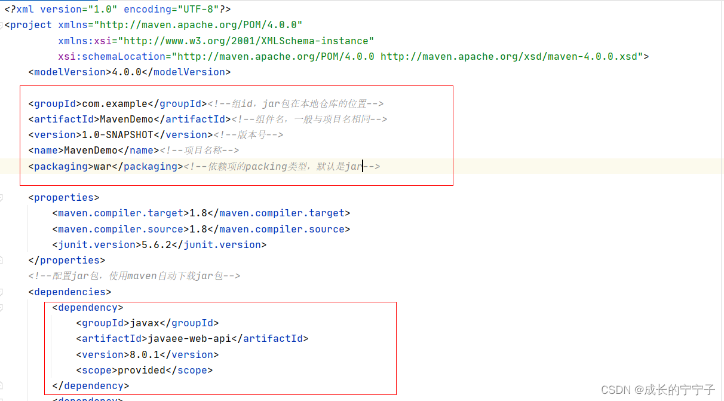Click the comment after 1.0-SNAPSHOT version

point(248,134)
